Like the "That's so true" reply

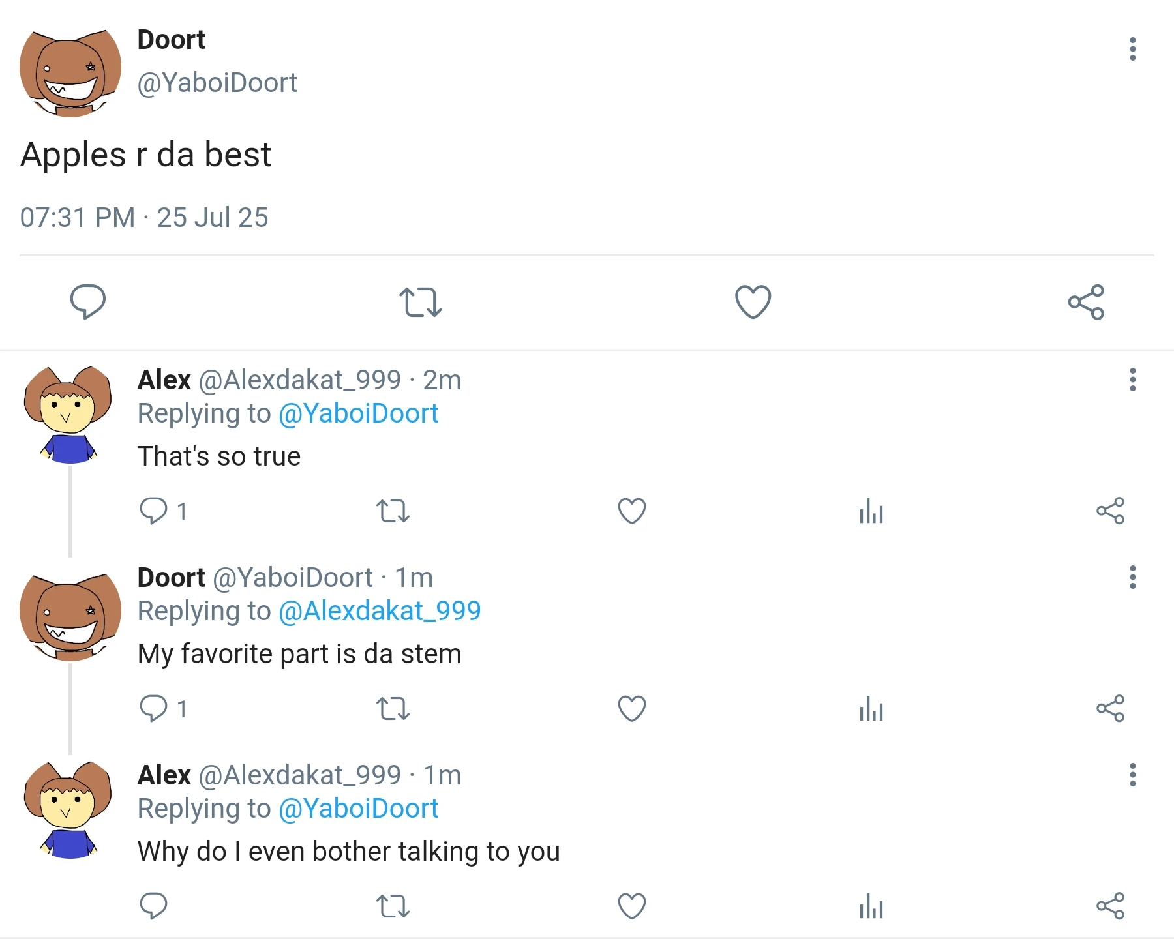coord(631,511)
